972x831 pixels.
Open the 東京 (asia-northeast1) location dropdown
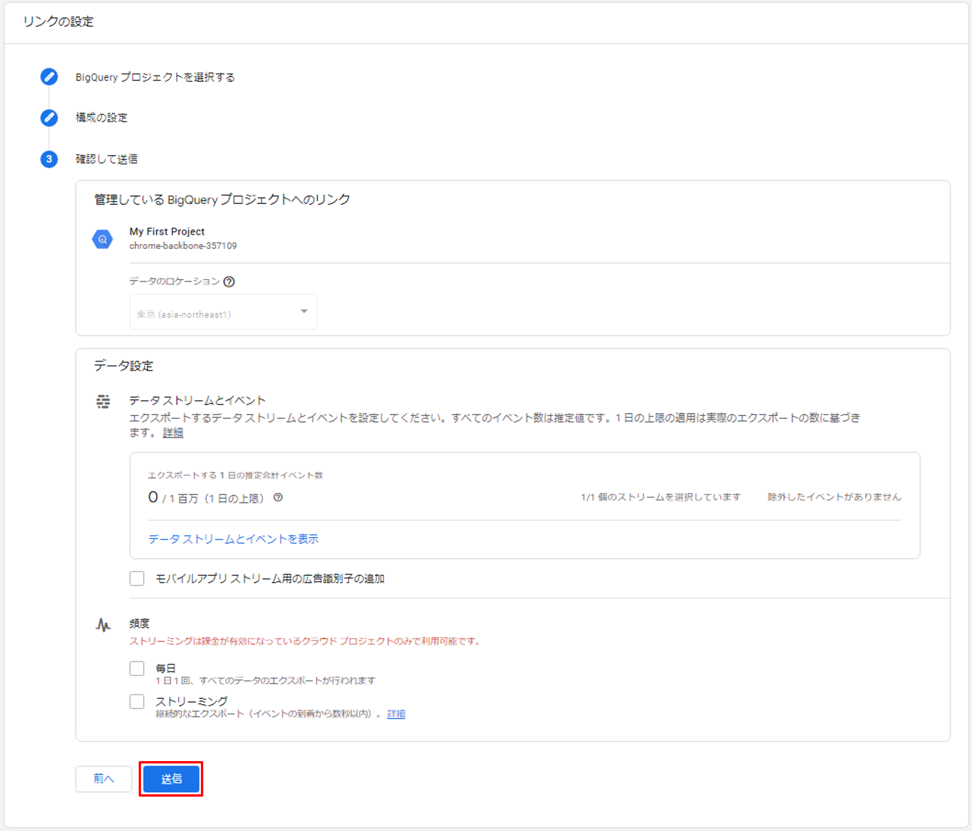click(x=216, y=312)
